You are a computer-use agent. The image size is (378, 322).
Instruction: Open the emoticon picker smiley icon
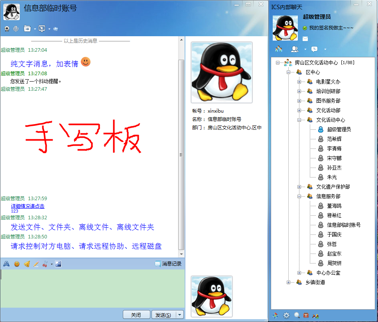(x=17, y=264)
